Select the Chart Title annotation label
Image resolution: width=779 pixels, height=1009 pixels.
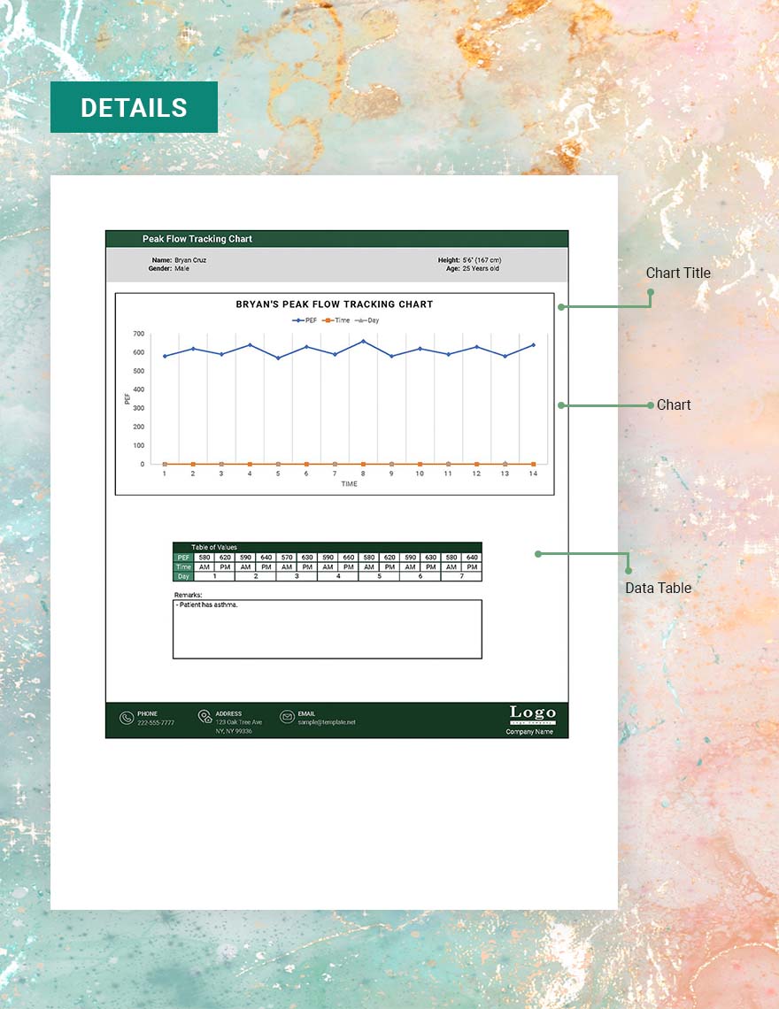click(x=677, y=273)
